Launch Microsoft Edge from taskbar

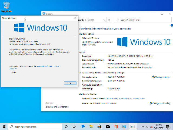pyautogui.click(x=83, y=127)
